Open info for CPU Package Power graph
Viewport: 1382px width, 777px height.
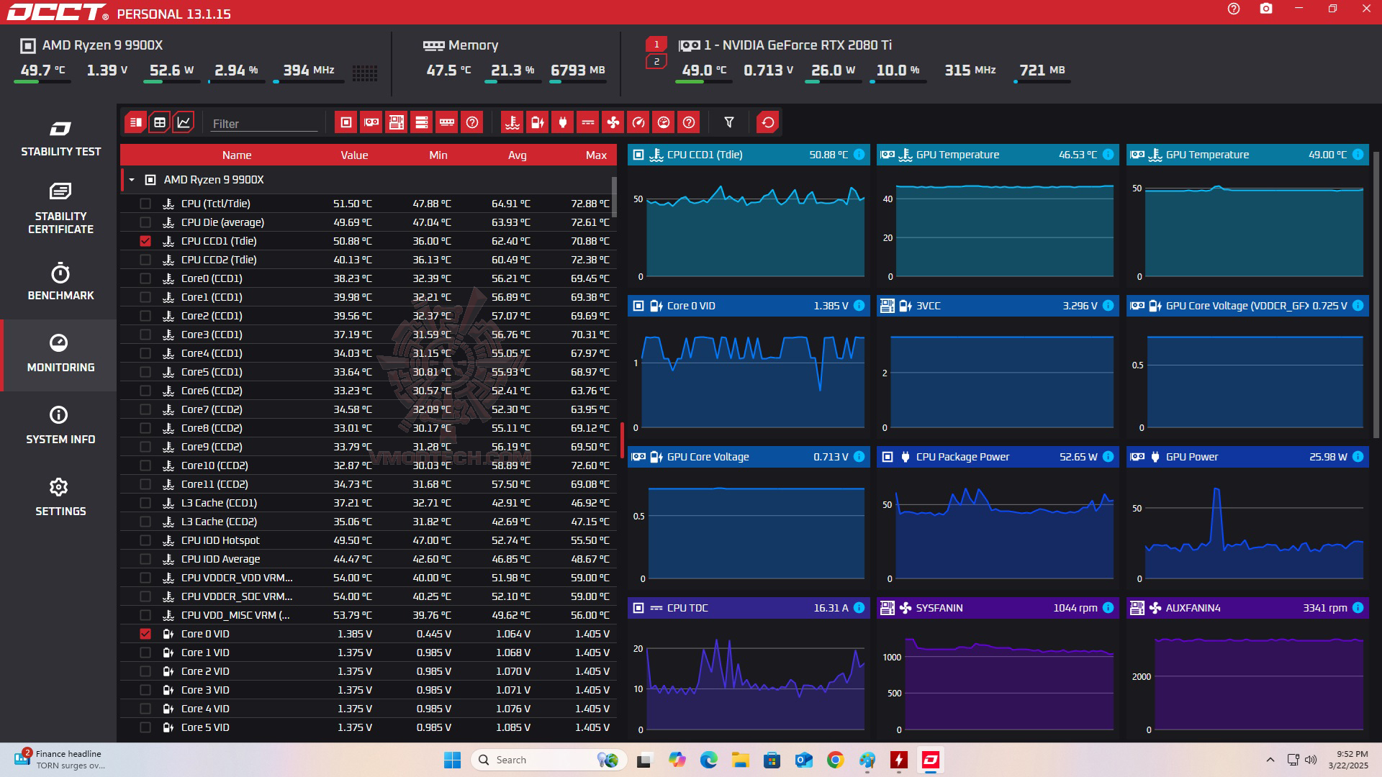tap(1108, 457)
